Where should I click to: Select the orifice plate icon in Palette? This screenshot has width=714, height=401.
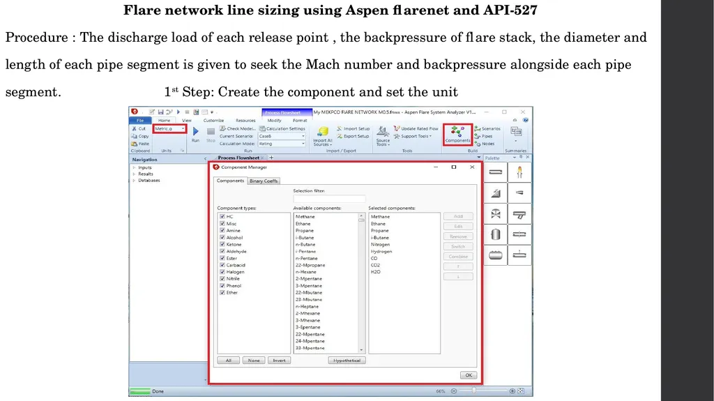519,235
